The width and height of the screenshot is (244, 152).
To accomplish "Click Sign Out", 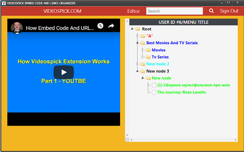I will [x=229, y=11].
